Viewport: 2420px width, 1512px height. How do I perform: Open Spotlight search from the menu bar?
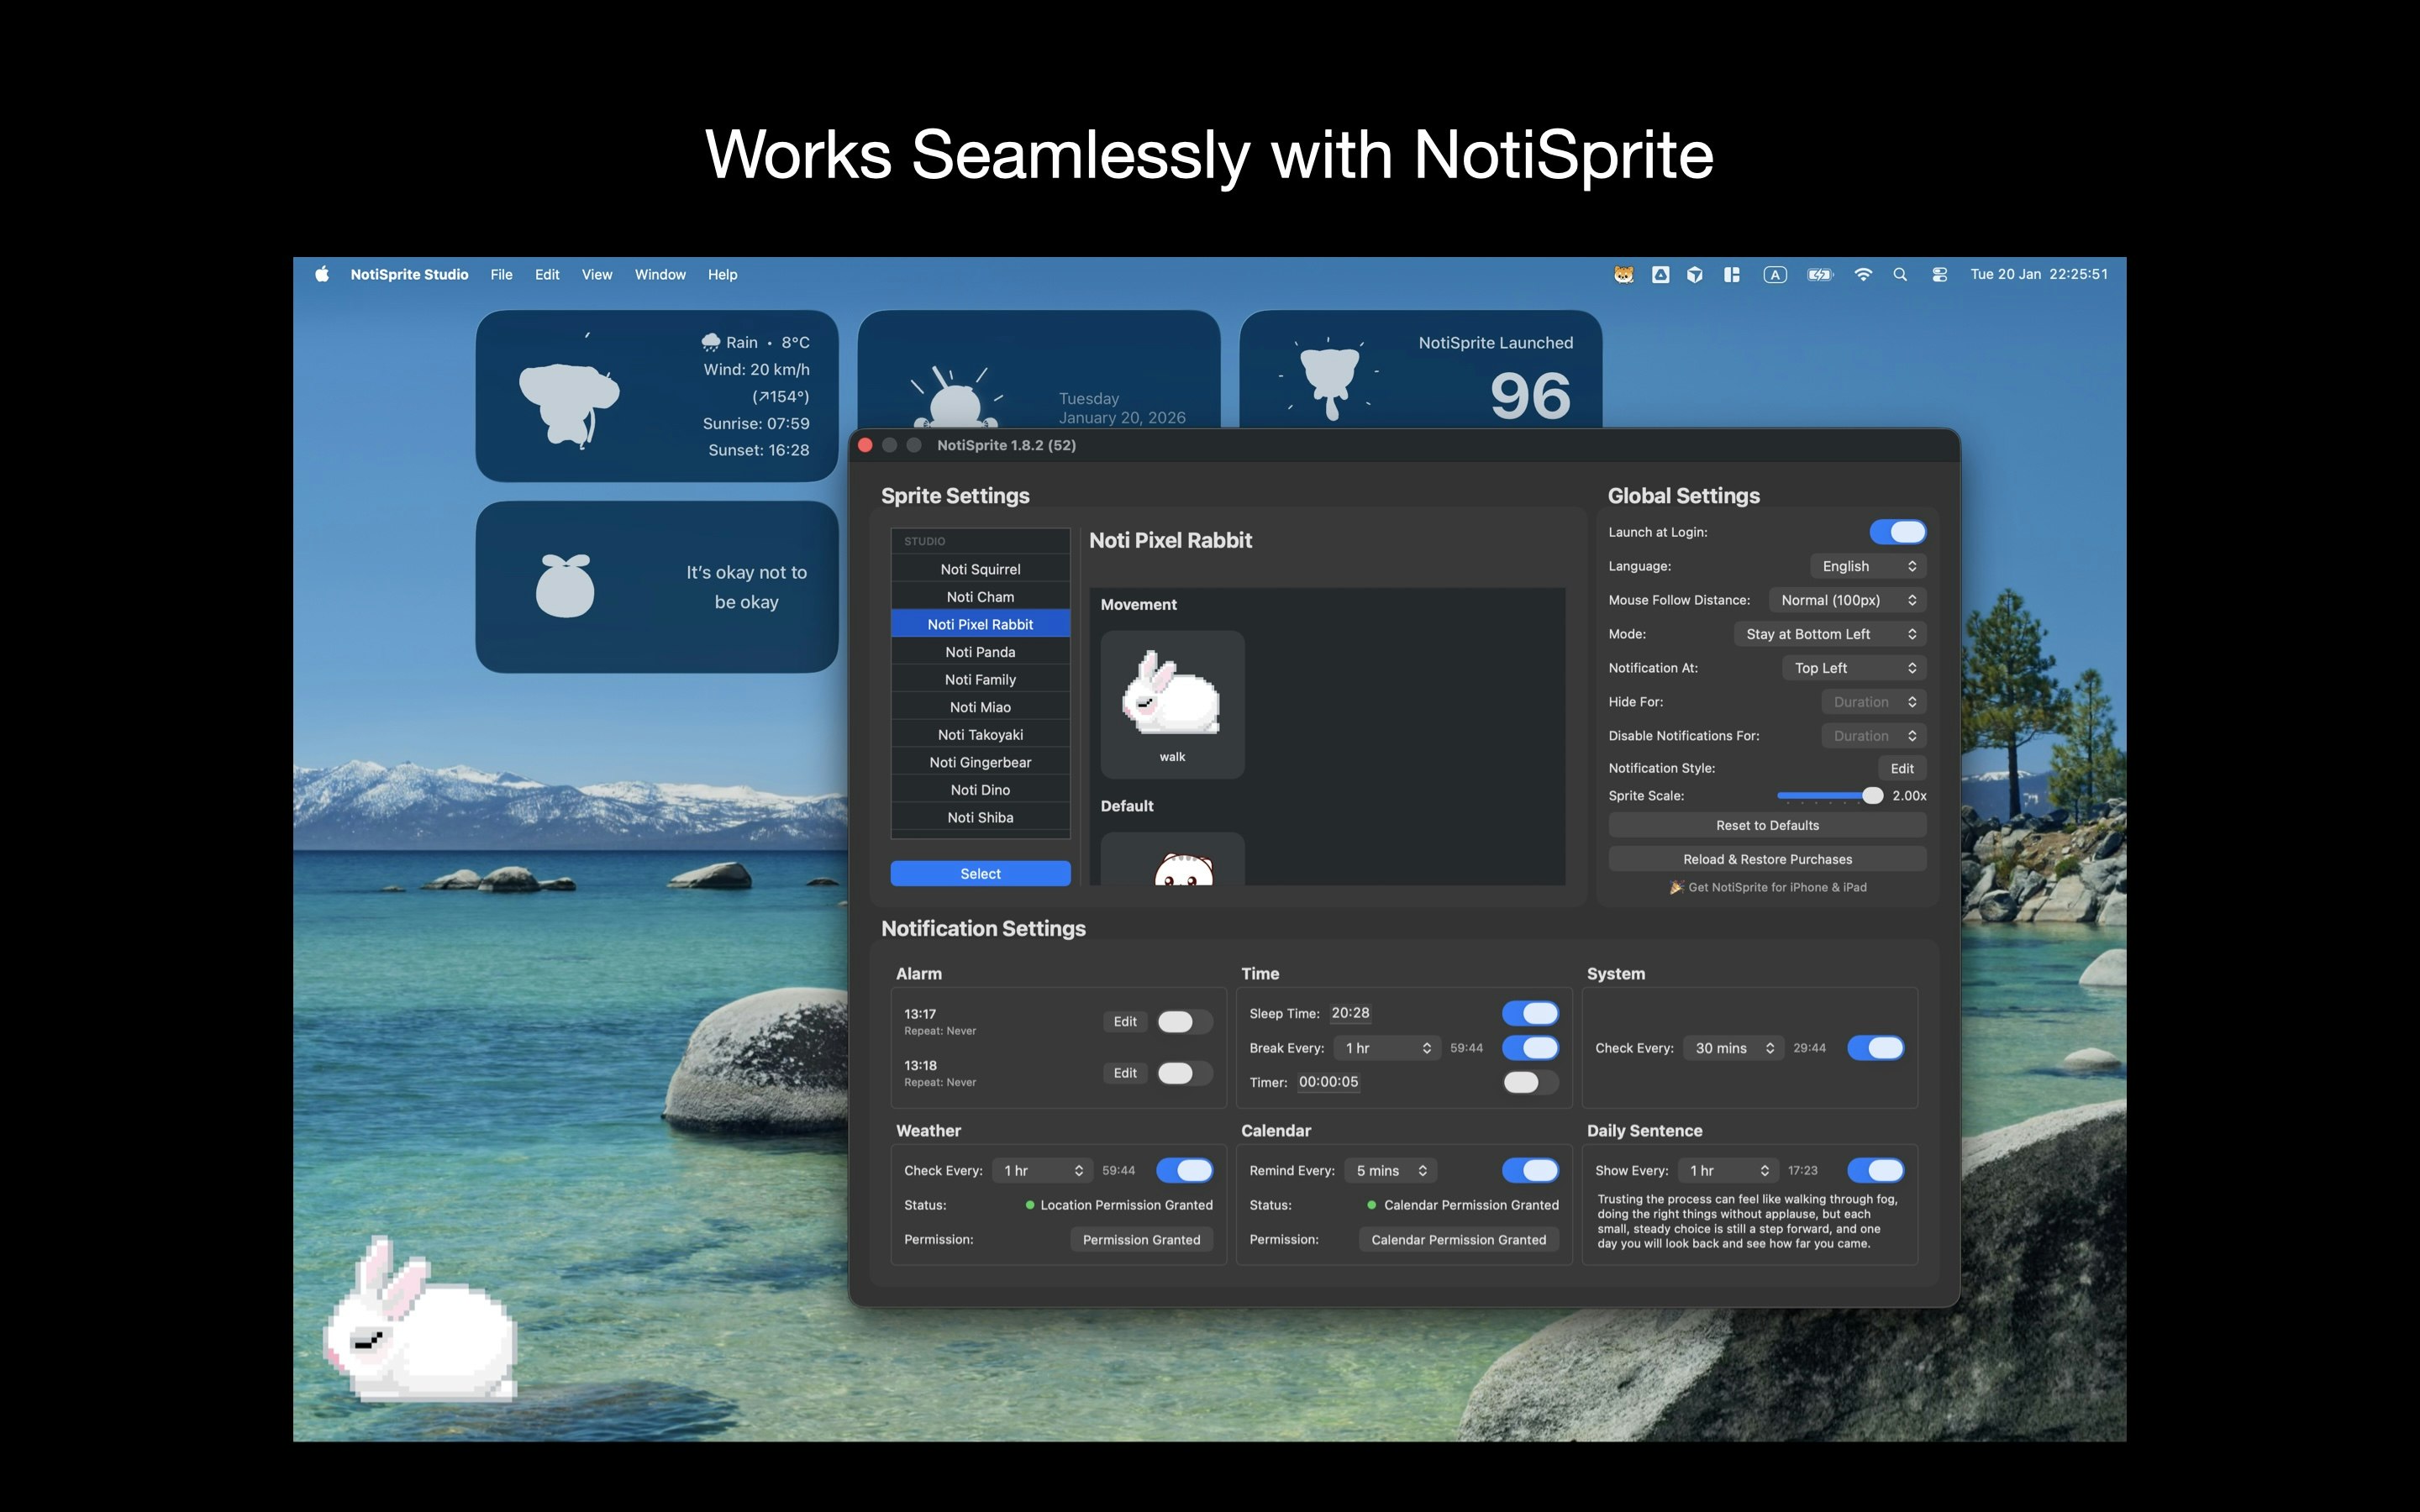(1899, 274)
